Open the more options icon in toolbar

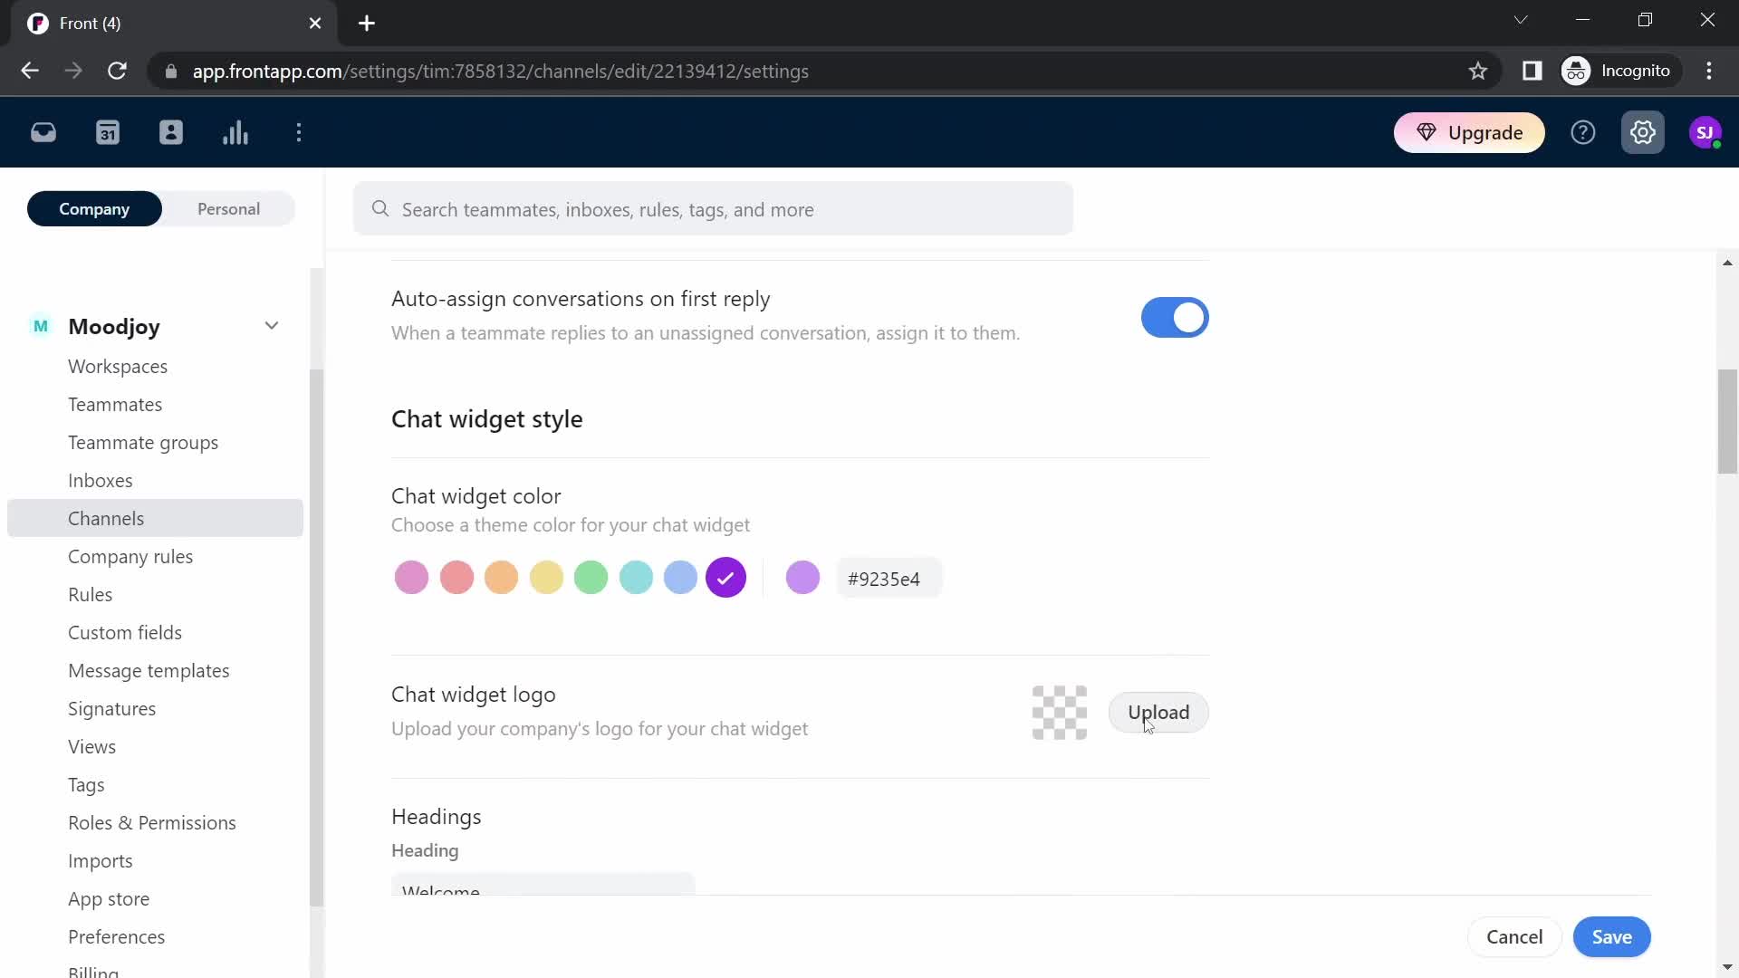click(299, 132)
